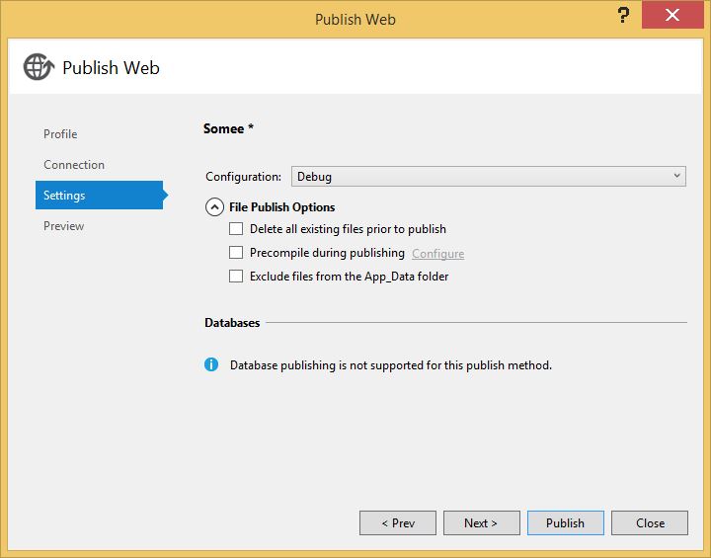Close the Publish Web dialog with X

click(x=672, y=15)
